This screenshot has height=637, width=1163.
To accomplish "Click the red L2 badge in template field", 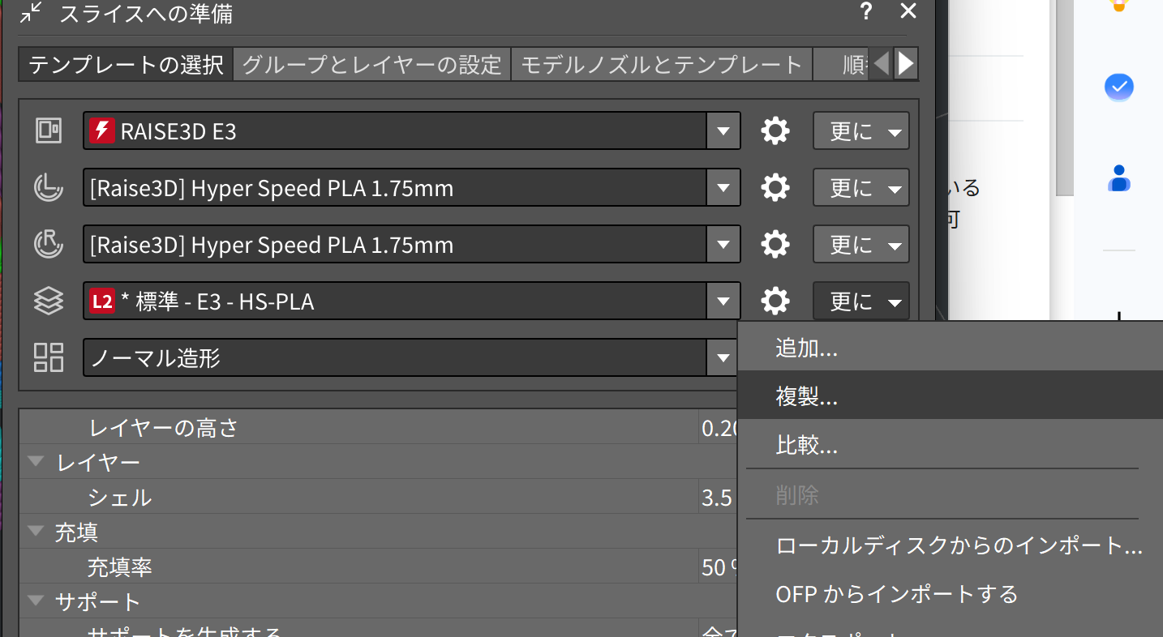I will (x=101, y=301).
